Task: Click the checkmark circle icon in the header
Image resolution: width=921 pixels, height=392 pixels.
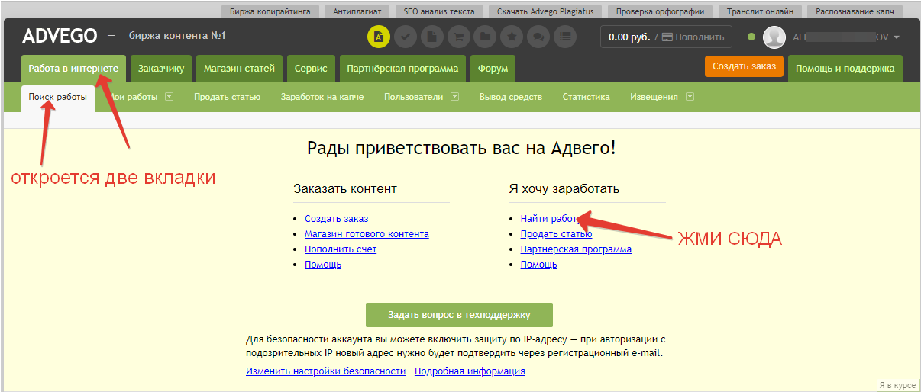Action: 406,36
